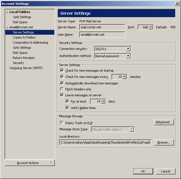Confirm settings with OK button
This screenshot has width=181, height=179.
(143, 171)
